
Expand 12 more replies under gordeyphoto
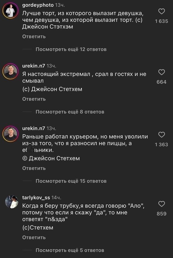(x=71, y=49)
